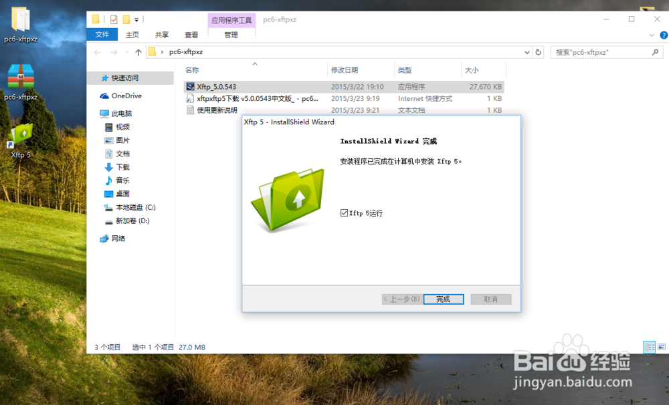
Task: Click the address bar path chevron
Action: coord(162,52)
